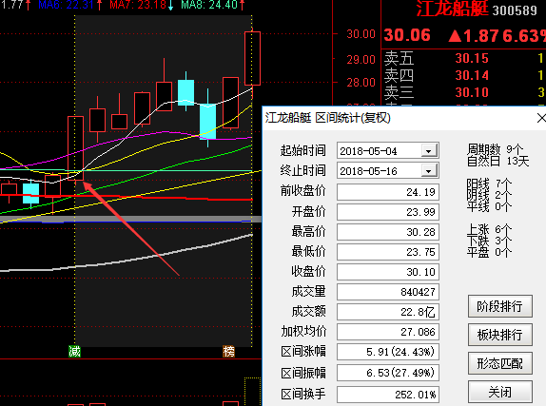Close the 区间统计 dialog with X

[x=541, y=118]
